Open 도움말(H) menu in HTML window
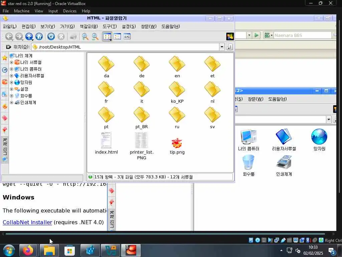342x257 pixels. point(171,26)
